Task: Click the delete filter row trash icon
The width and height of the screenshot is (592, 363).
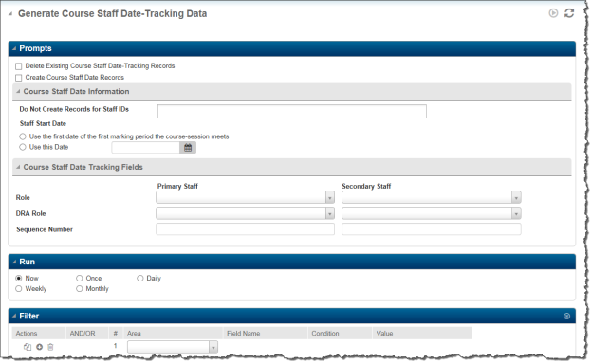Action: point(50,347)
